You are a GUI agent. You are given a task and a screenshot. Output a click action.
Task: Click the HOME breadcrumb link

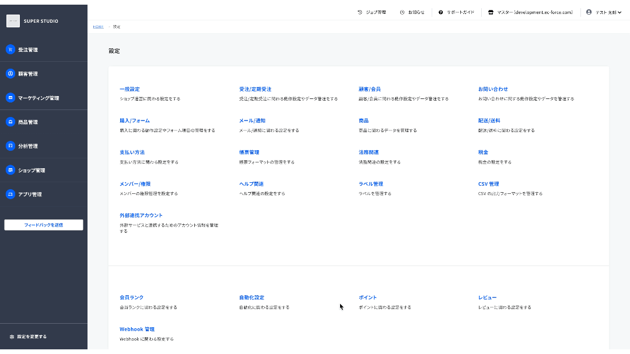pyautogui.click(x=99, y=27)
